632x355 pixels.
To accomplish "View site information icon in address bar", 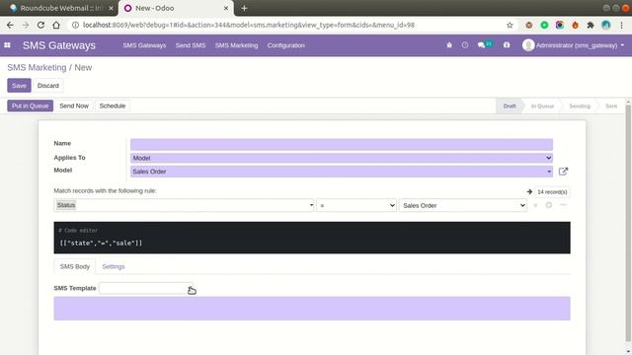I will click(x=75, y=25).
